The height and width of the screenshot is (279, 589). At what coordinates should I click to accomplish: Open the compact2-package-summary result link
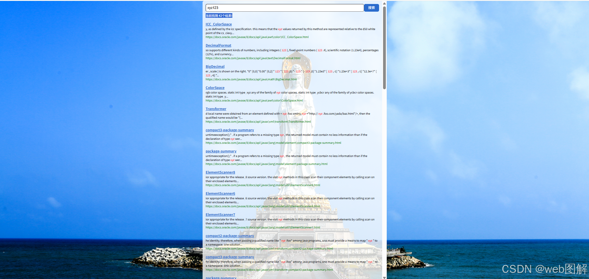coord(230,236)
